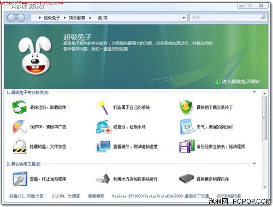This screenshot has width=273, height=207.
Task: Click 备份还原注册表、驱动程序 label
Action: [x=221, y=147]
